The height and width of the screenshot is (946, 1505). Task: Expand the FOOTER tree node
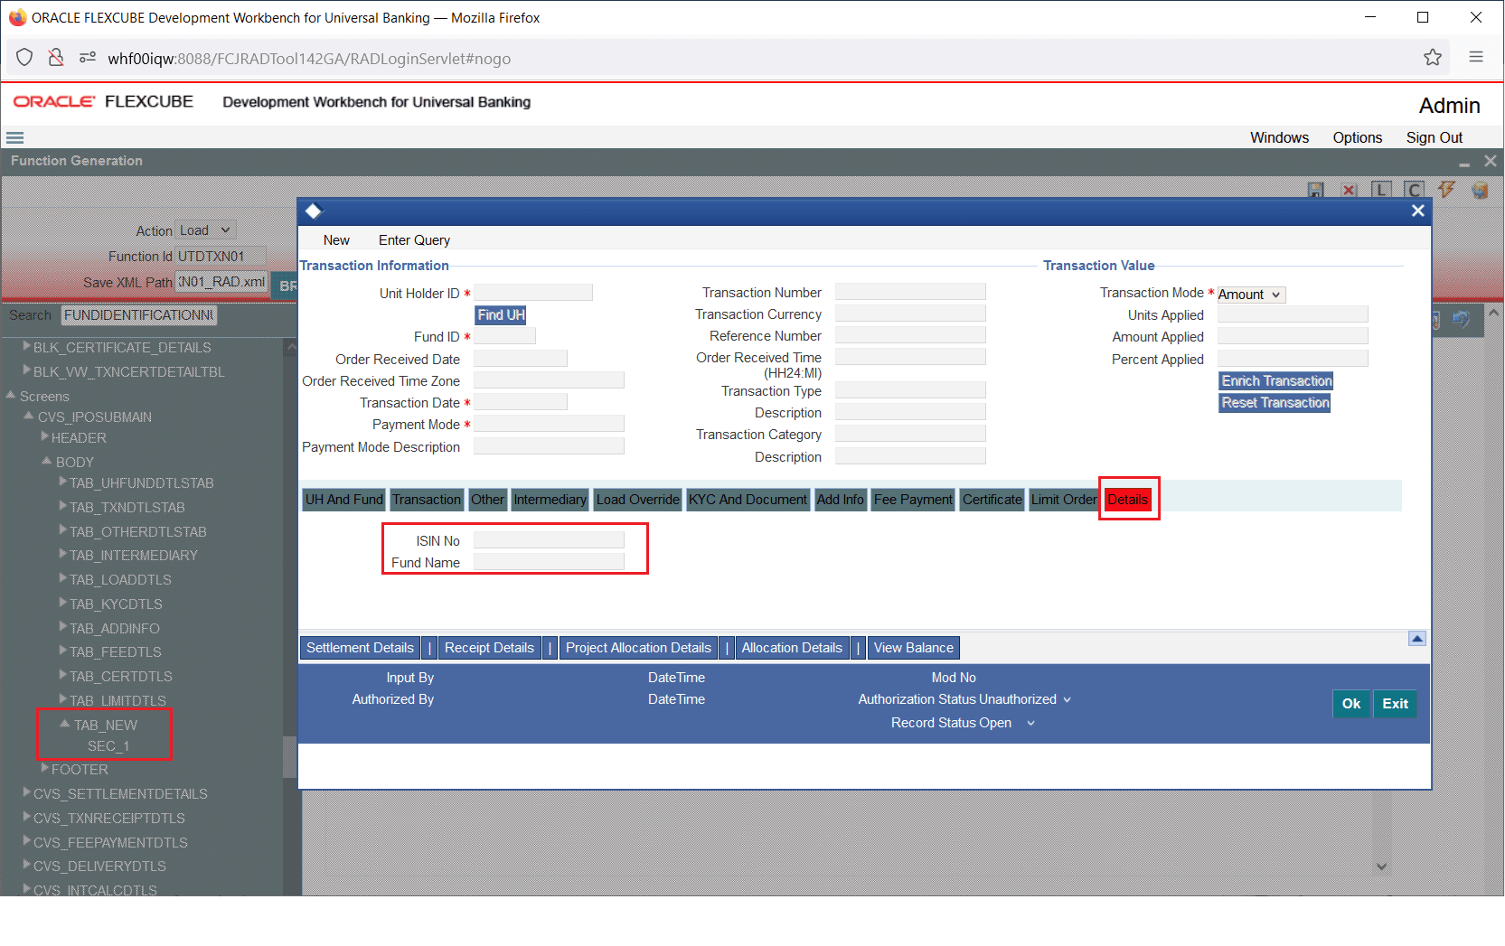[44, 768]
